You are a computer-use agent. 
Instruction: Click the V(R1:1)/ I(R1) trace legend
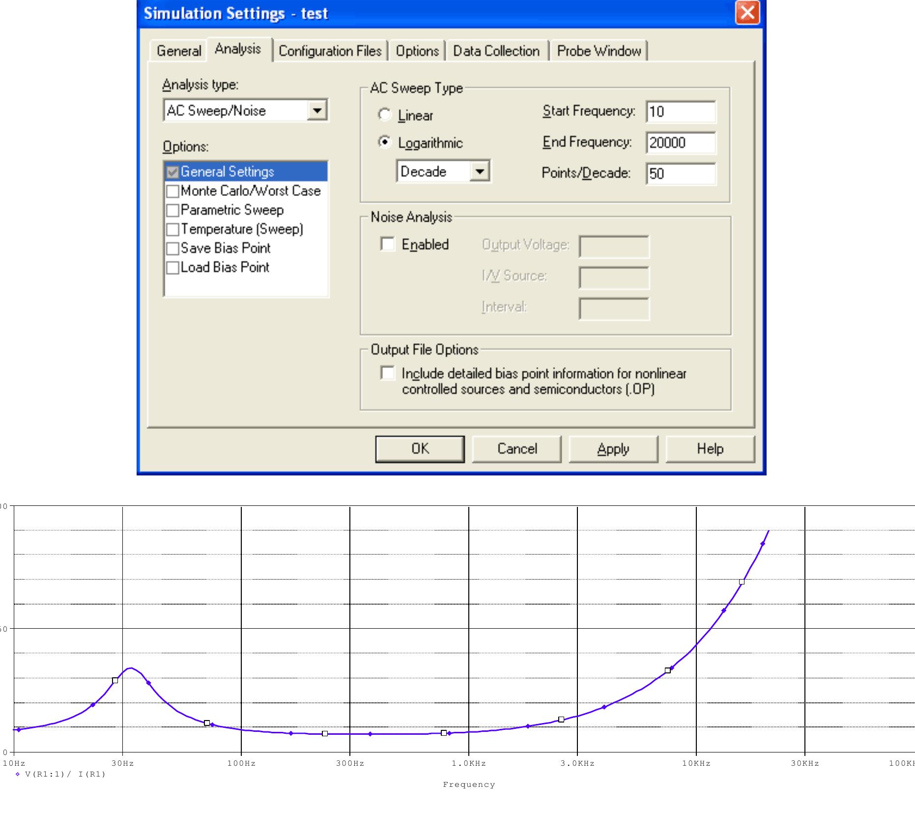coord(61,774)
